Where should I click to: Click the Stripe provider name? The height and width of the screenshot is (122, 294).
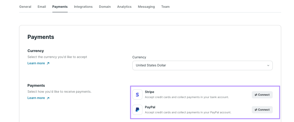(x=149, y=92)
